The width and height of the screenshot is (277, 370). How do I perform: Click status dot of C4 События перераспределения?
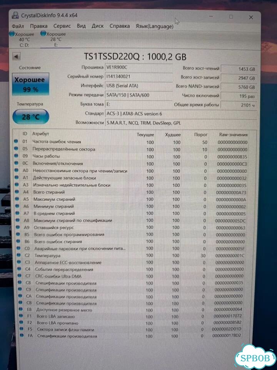(x=20, y=269)
